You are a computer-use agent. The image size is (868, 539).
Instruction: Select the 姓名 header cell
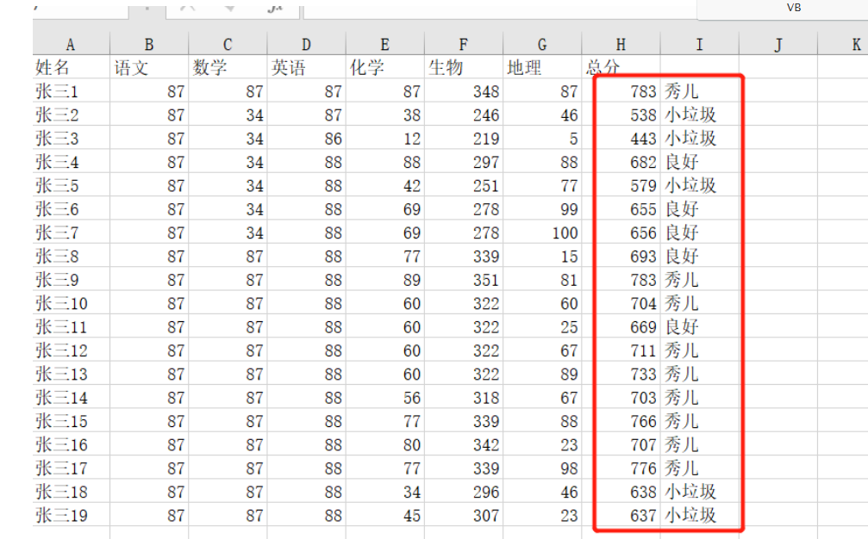coord(72,67)
